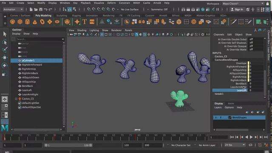Click the Undo arrow icon
The image size is (272, 153).
[45, 9]
